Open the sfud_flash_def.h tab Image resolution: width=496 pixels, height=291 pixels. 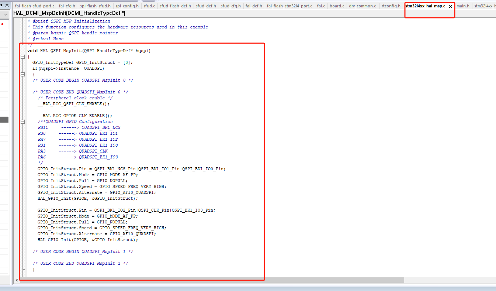(176, 6)
